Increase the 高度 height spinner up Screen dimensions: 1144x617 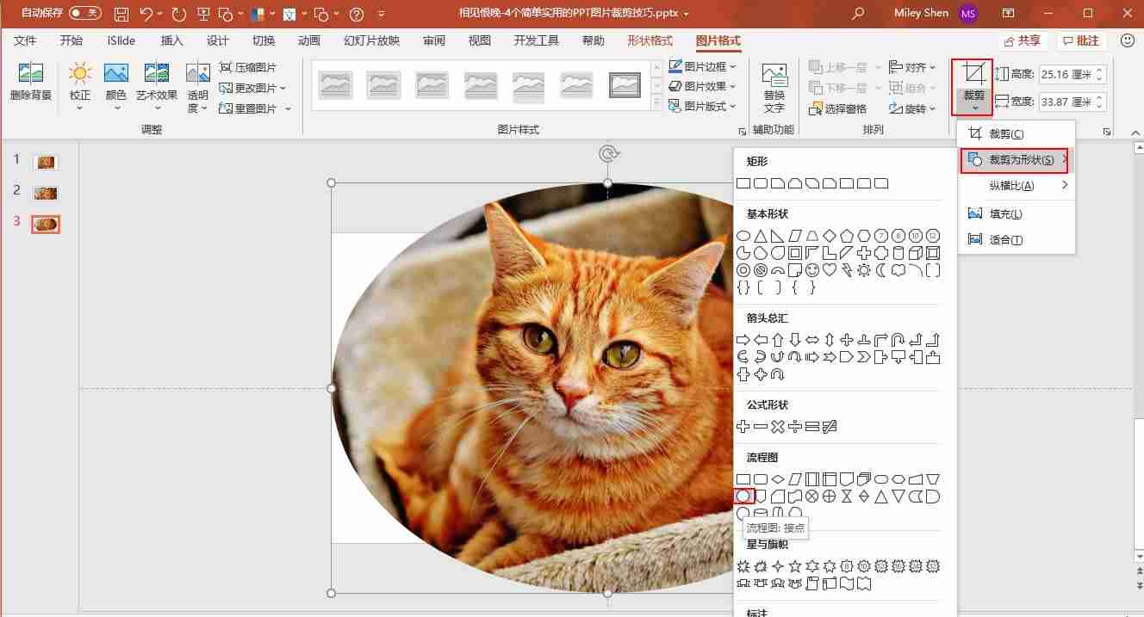coord(1099,71)
